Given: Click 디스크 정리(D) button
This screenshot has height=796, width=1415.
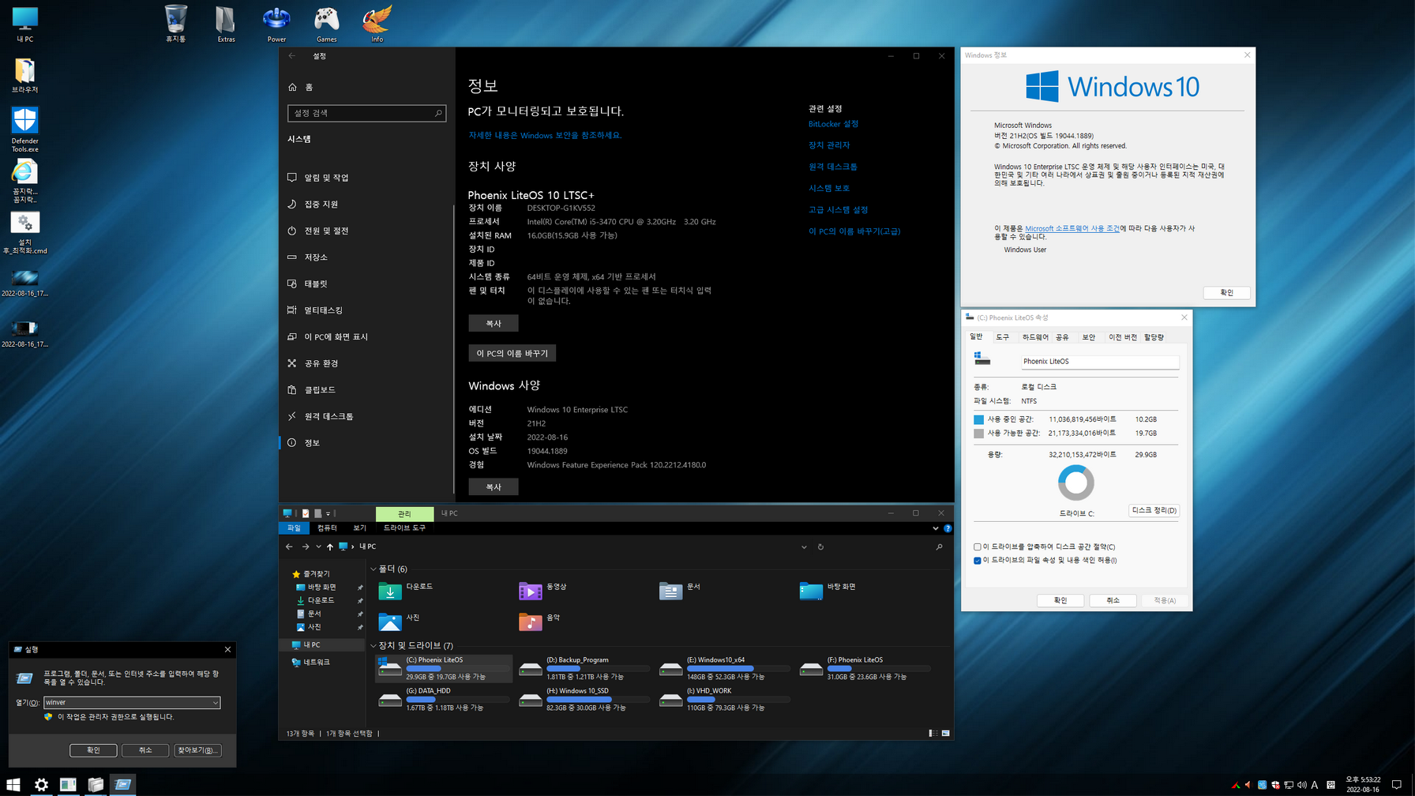Looking at the screenshot, I should (x=1154, y=511).
